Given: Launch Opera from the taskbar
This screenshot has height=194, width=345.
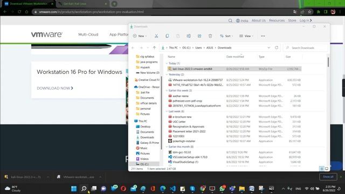Looking at the screenshot, I should coord(123,189).
